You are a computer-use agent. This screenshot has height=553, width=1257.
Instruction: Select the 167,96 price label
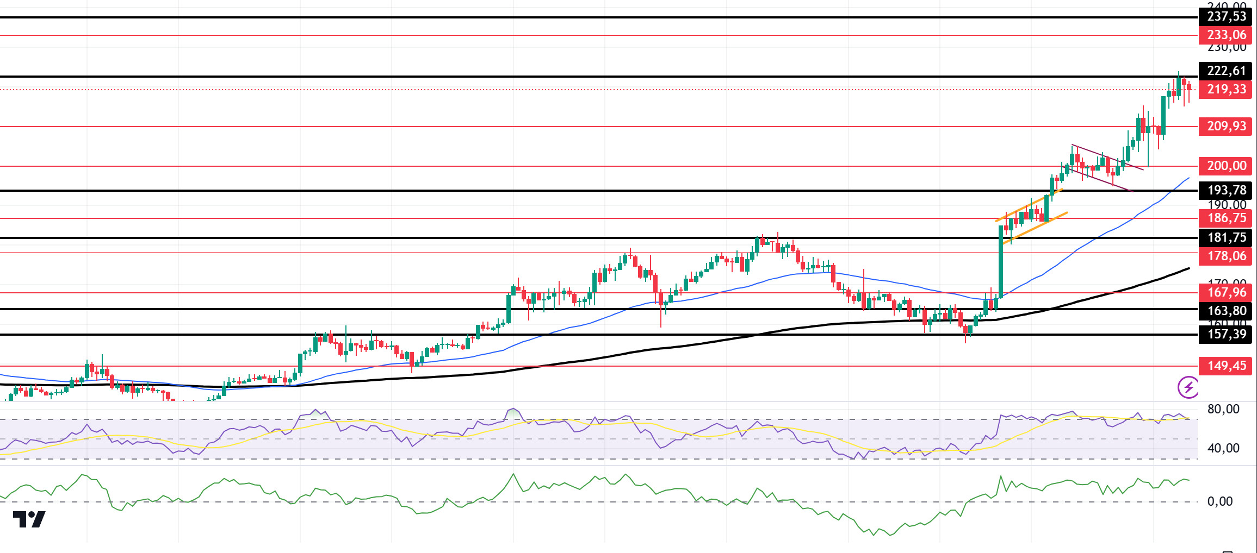pyautogui.click(x=1226, y=293)
